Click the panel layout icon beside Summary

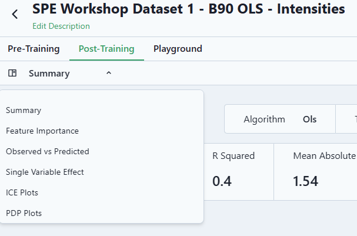click(12, 74)
